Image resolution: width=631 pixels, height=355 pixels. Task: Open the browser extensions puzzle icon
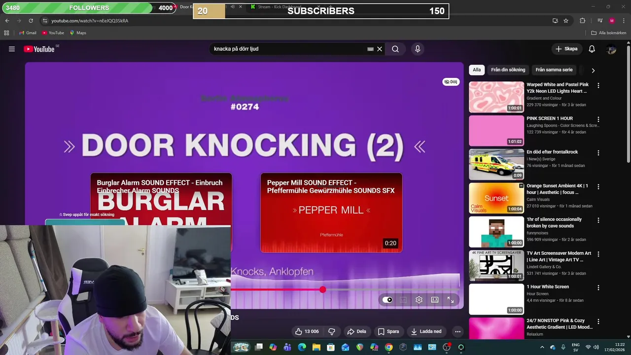(582, 21)
